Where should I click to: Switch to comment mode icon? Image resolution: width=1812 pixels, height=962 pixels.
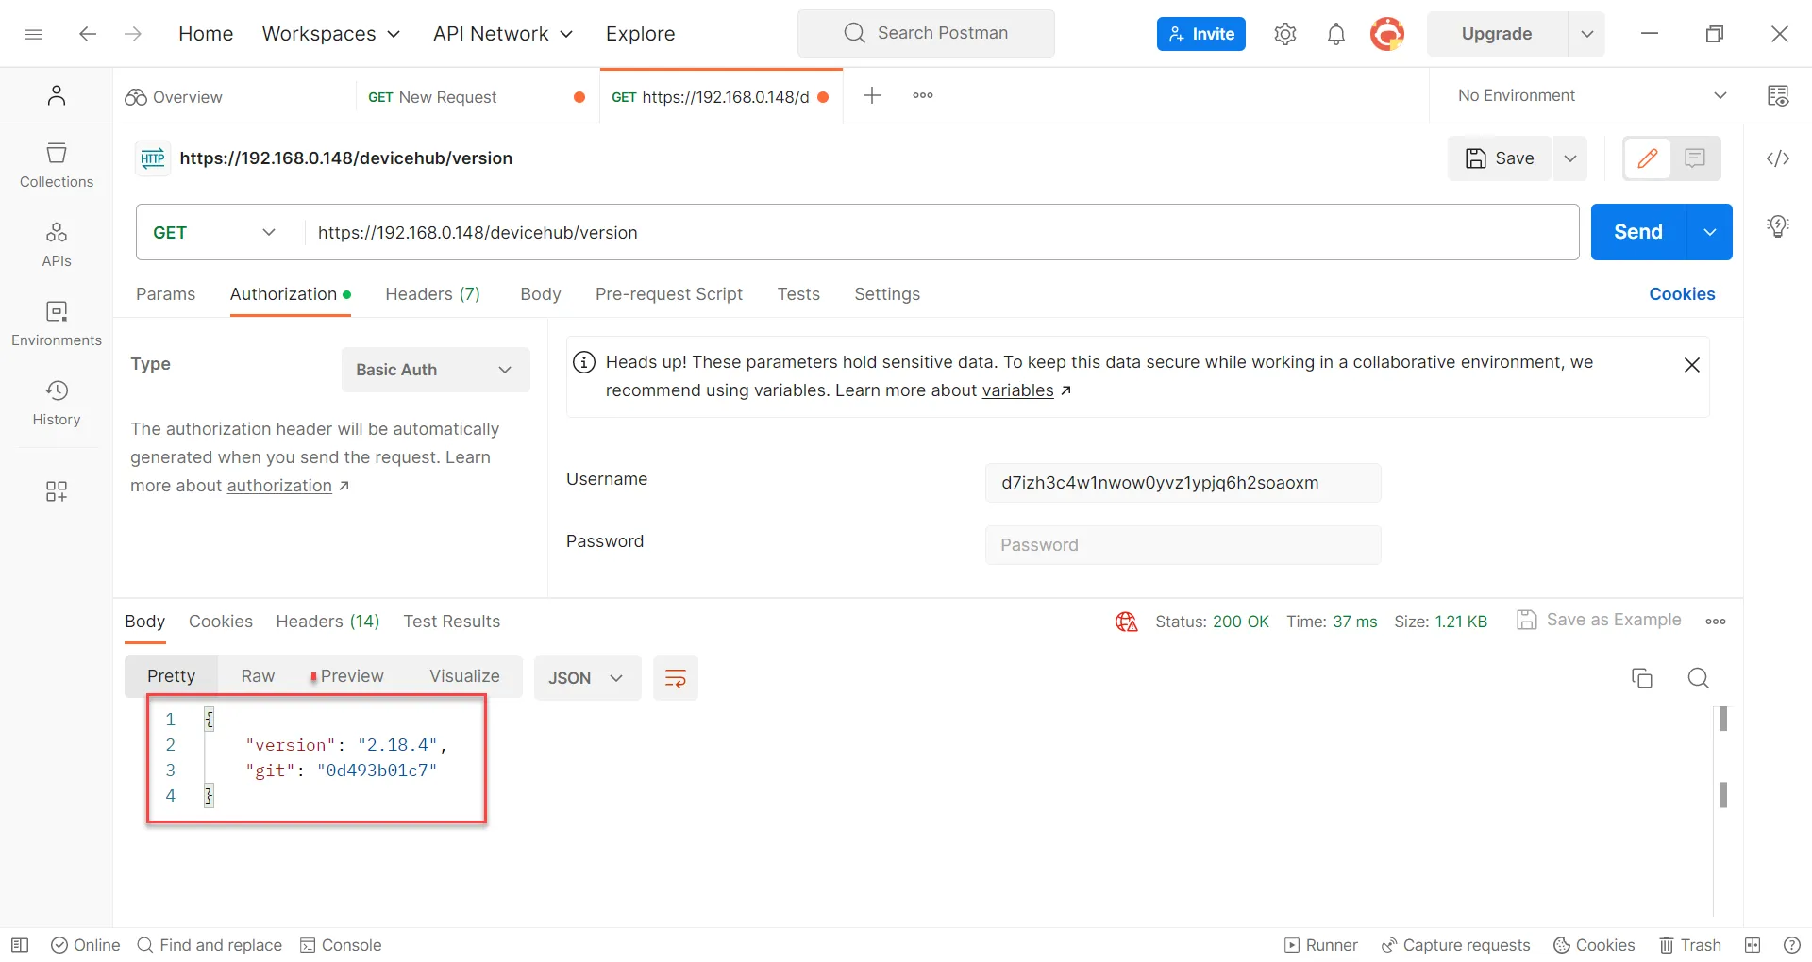[1695, 158]
